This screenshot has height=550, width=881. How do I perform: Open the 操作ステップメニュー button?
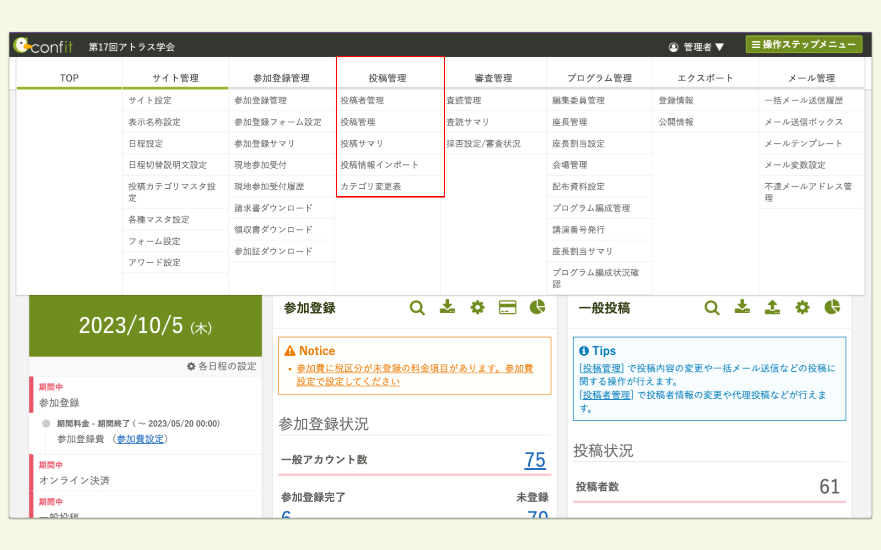(x=803, y=44)
